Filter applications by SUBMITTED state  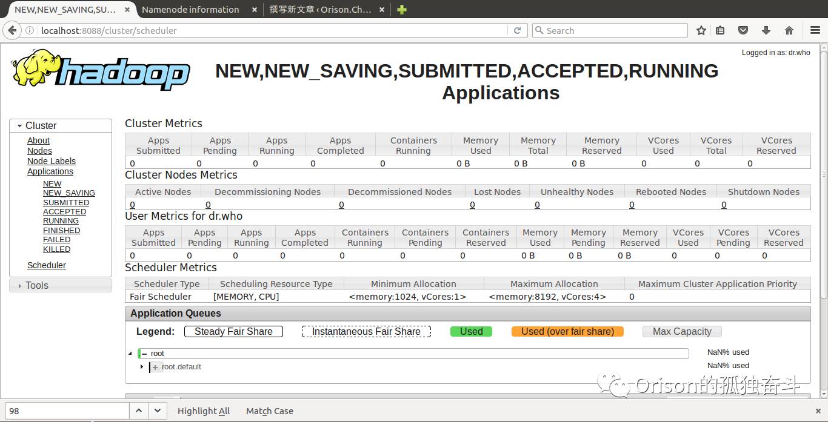(66, 203)
